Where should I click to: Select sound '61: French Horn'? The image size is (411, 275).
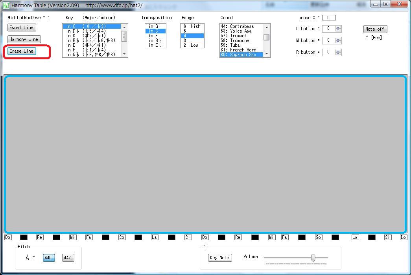pos(241,50)
